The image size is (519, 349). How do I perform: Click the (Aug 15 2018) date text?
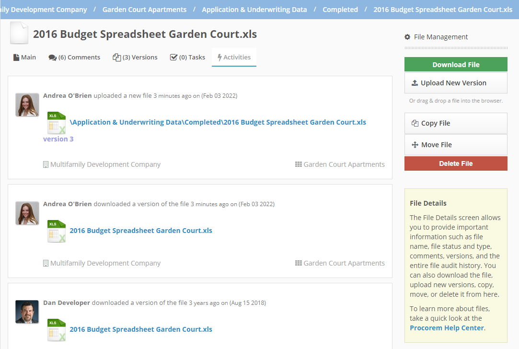(248, 302)
